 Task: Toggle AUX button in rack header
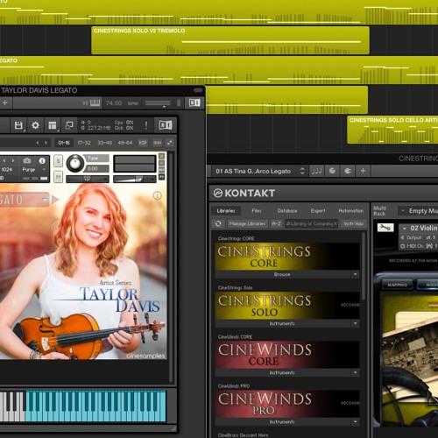tap(158, 143)
